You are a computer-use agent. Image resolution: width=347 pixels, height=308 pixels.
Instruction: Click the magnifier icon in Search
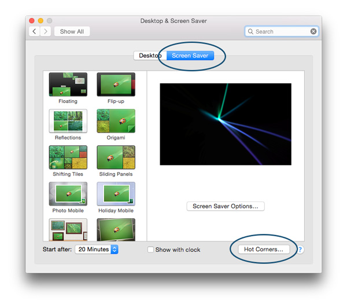(250, 31)
